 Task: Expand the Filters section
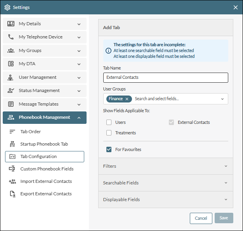(165, 166)
